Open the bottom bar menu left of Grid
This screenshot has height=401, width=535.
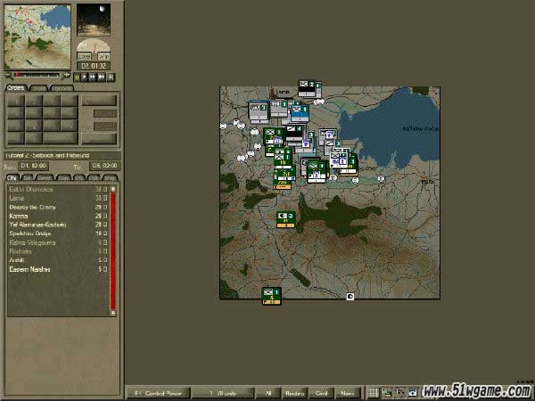[x=294, y=393]
